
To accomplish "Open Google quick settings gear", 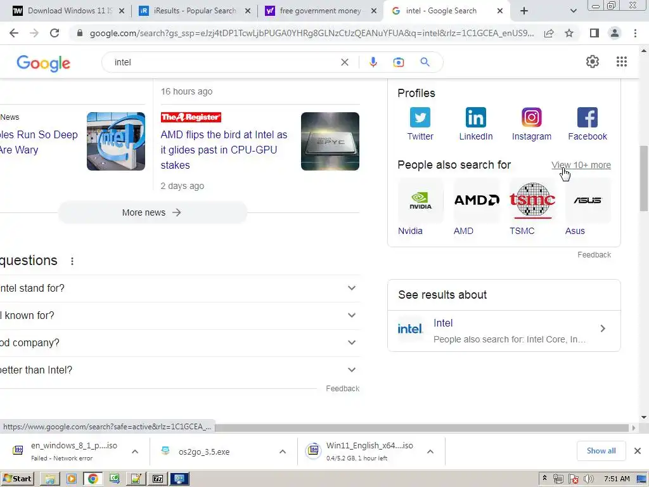I will point(593,62).
